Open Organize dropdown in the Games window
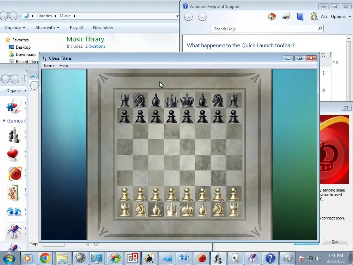The image size is (353, 265). click(16, 91)
